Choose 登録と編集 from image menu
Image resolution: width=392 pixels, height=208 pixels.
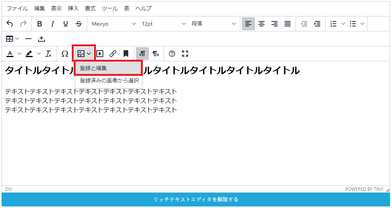[109, 68]
